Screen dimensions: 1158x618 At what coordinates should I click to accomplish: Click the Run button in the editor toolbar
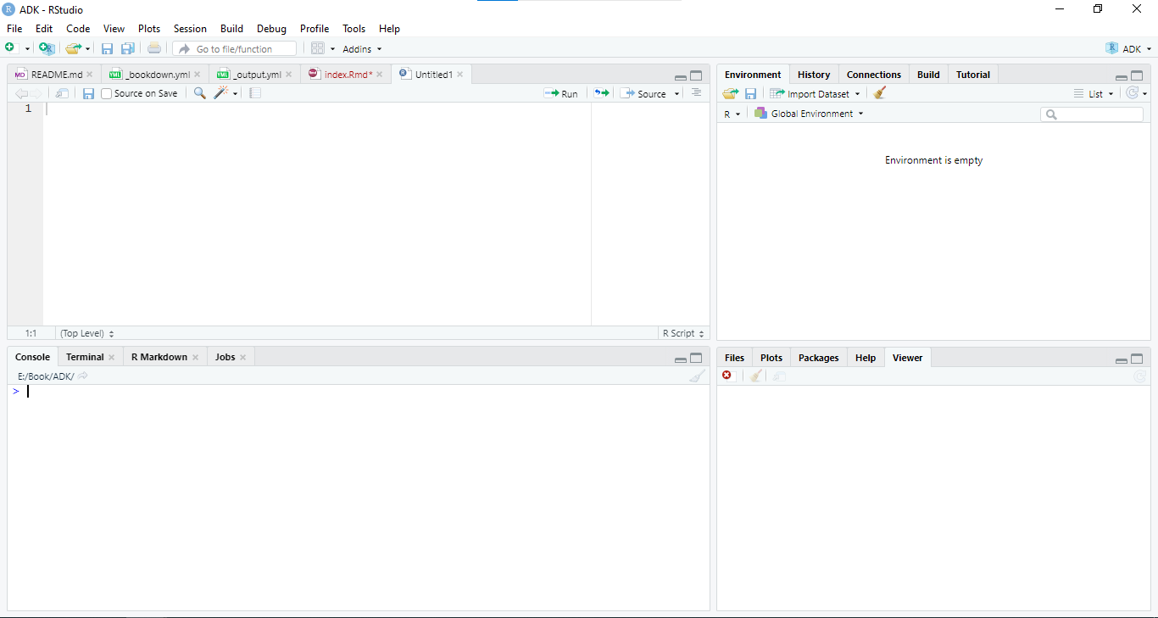point(561,93)
